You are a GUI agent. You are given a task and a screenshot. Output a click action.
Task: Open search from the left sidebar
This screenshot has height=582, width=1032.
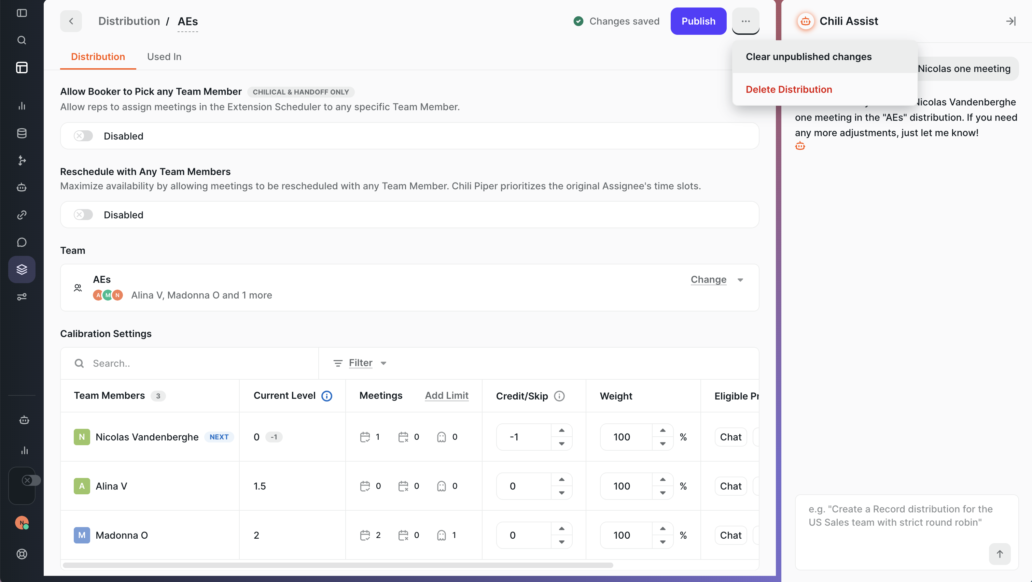[x=22, y=40]
